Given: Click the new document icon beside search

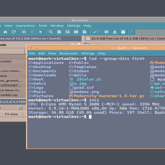Looking at the screenshot, I should tap(59, 32).
